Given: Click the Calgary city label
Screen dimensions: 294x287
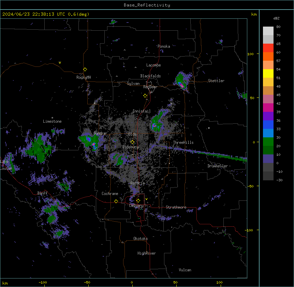Looking at the screenshot, I should (136, 206).
